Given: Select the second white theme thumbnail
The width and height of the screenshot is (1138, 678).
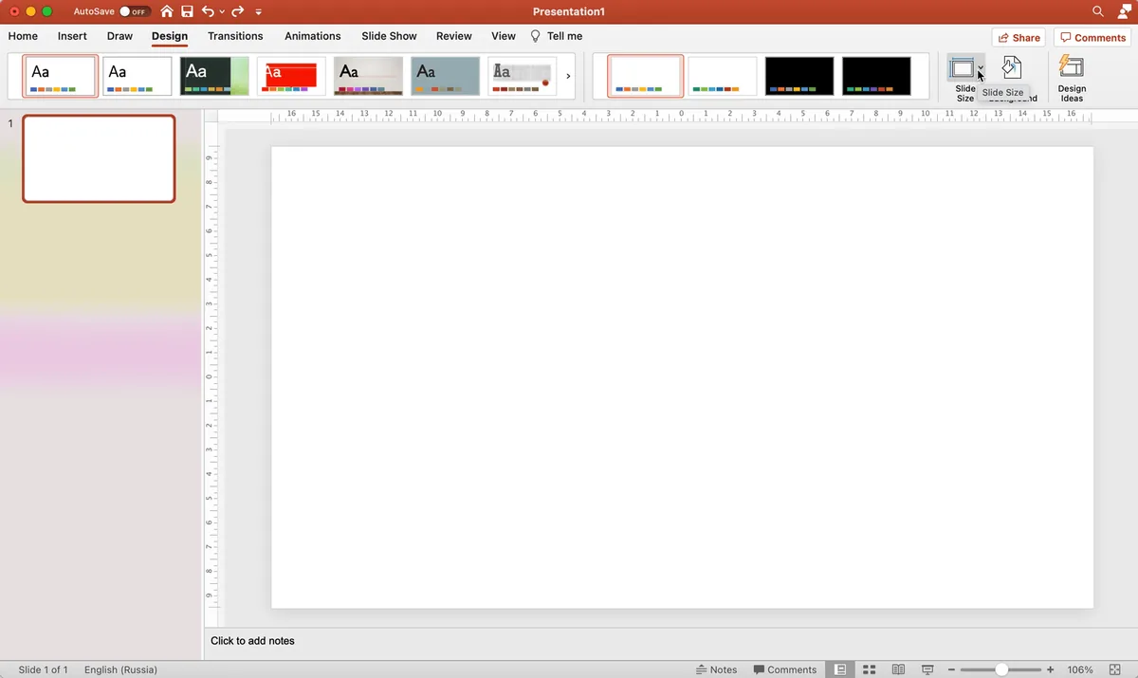Looking at the screenshot, I should [138, 76].
